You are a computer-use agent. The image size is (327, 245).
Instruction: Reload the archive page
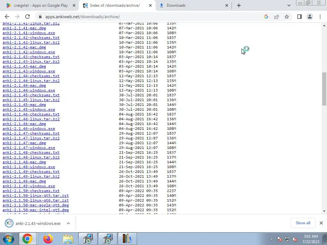click(27, 17)
